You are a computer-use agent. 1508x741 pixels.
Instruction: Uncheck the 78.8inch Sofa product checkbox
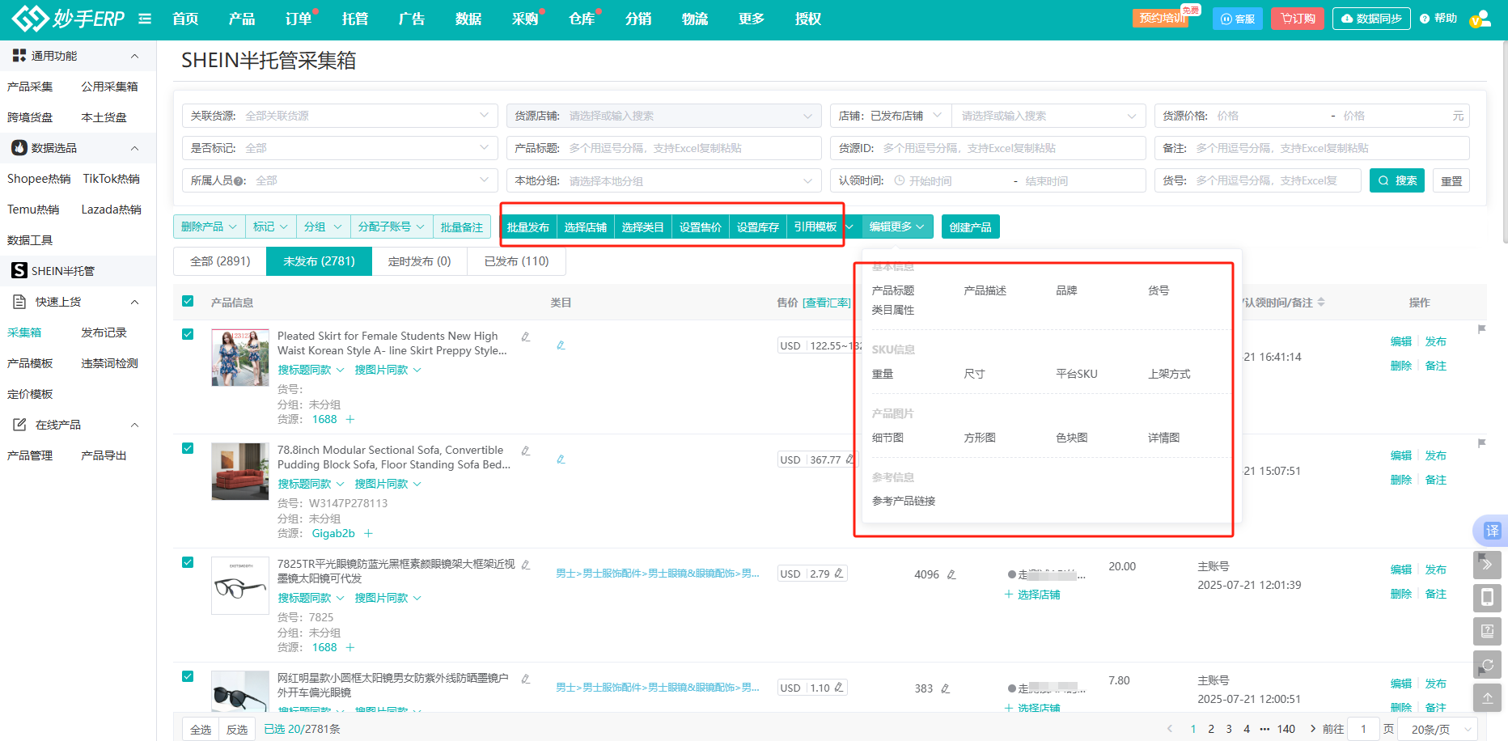188,448
